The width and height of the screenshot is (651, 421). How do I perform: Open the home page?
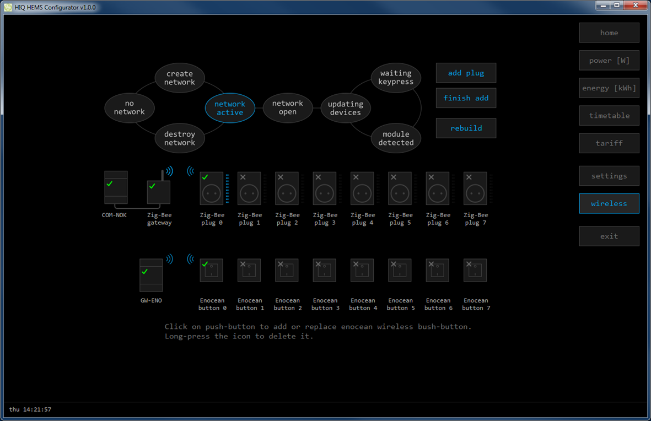point(609,33)
